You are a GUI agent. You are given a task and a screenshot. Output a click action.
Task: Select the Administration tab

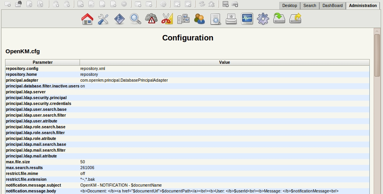(x=363, y=5)
